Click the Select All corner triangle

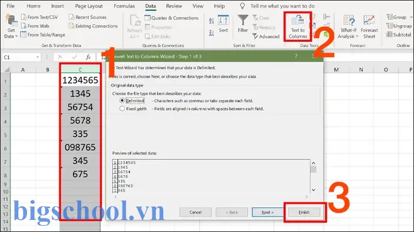pyautogui.click(x=6, y=69)
